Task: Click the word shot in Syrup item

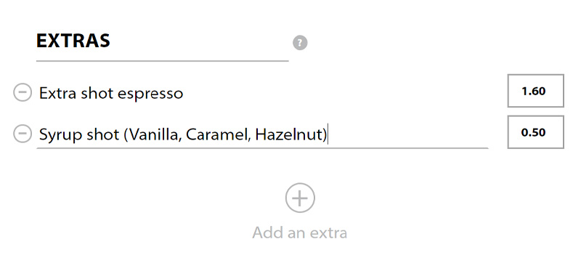Action: [102, 134]
